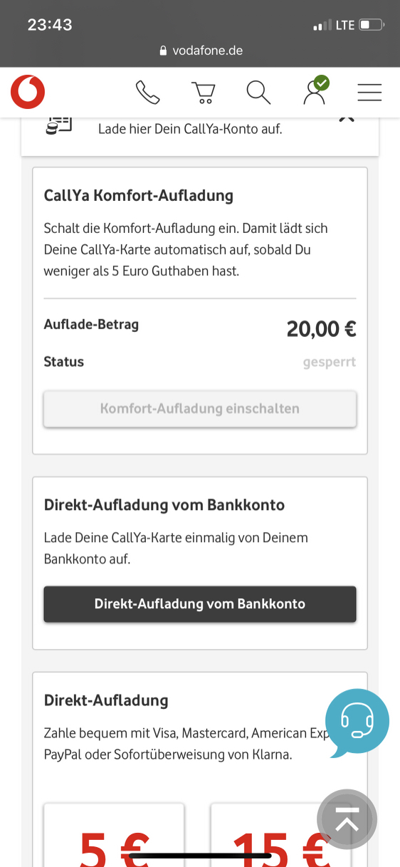Screen dimensions: 400x867
Task: Tap the Direkt-Aufladung section heading
Action: click(106, 700)
